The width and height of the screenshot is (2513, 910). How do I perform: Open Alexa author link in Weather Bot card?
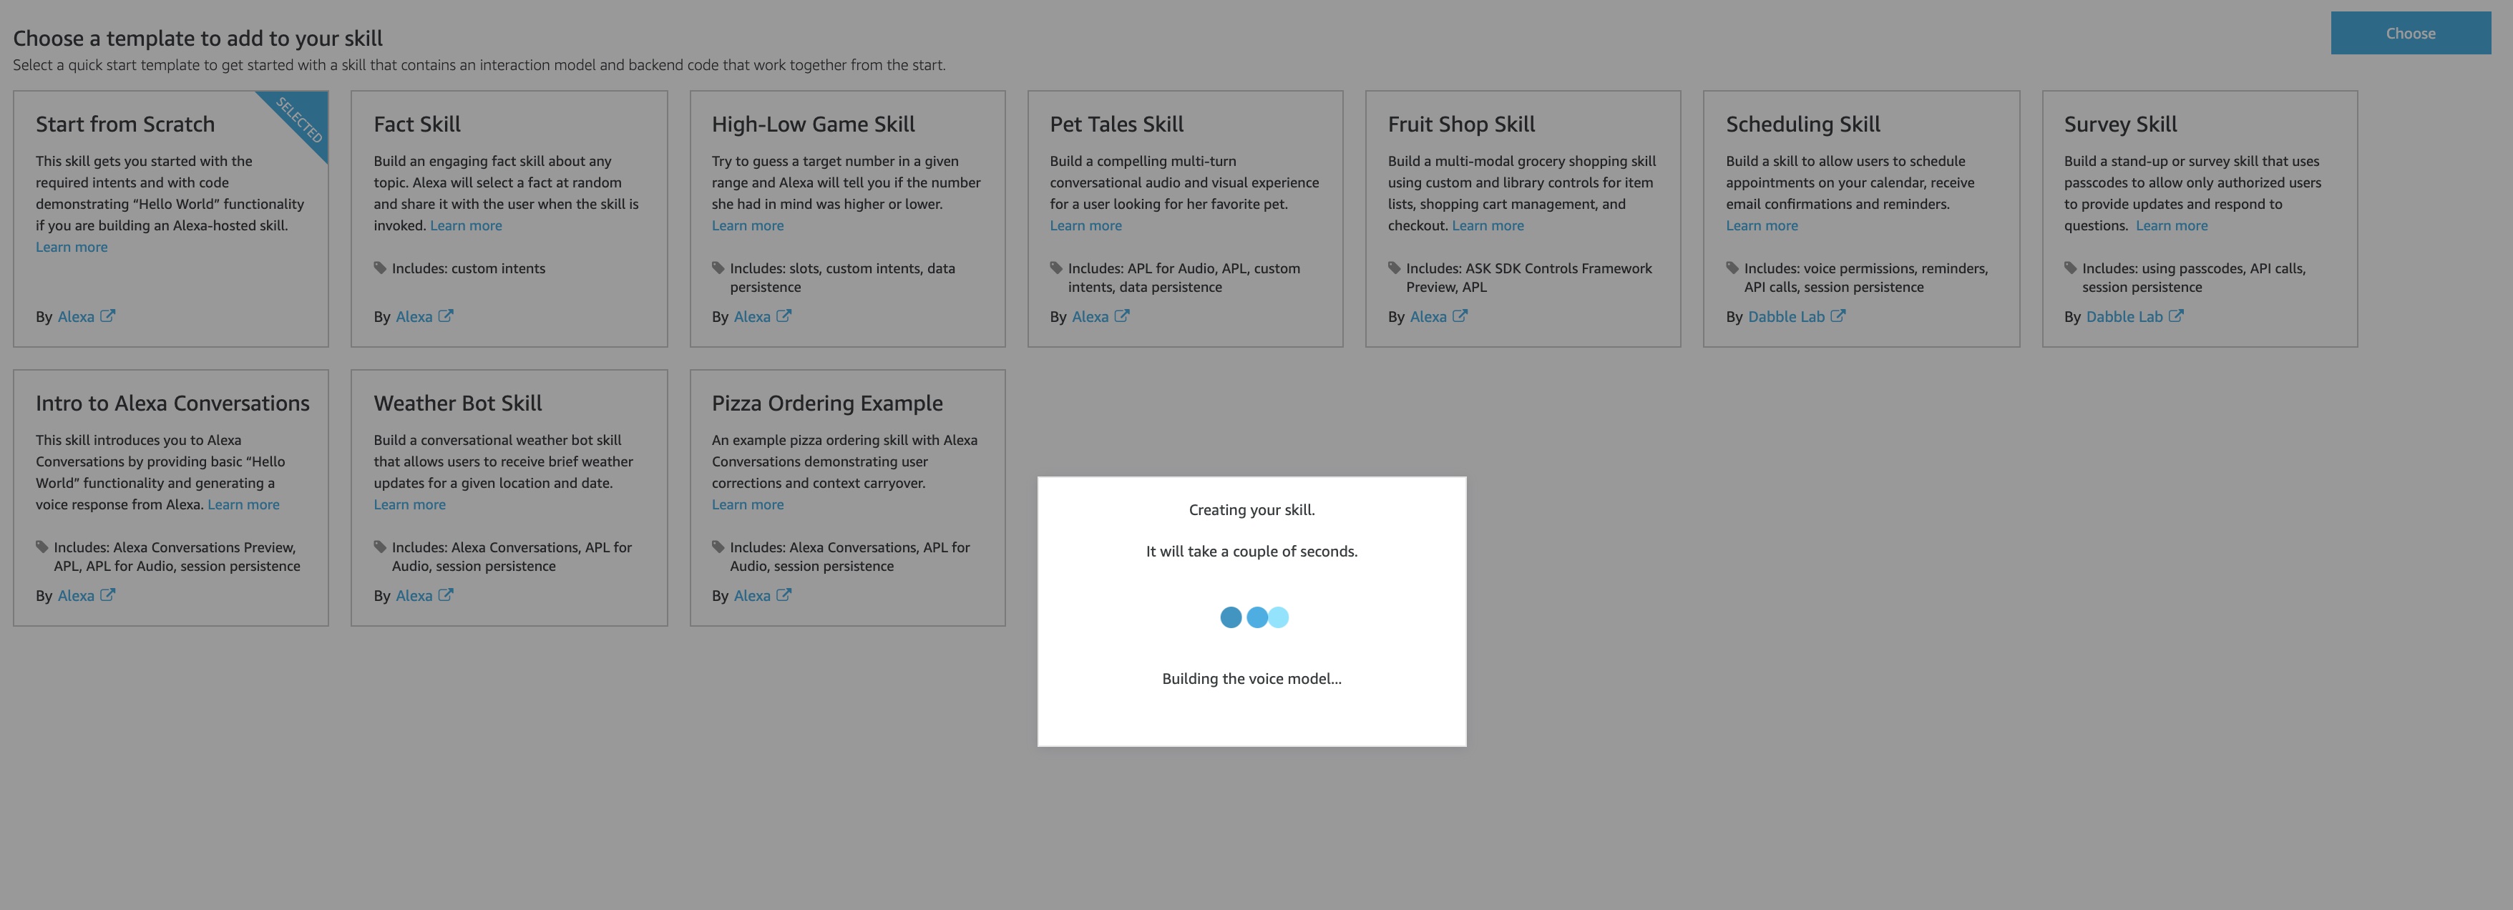pyautogui.click(x=414, y=596)
